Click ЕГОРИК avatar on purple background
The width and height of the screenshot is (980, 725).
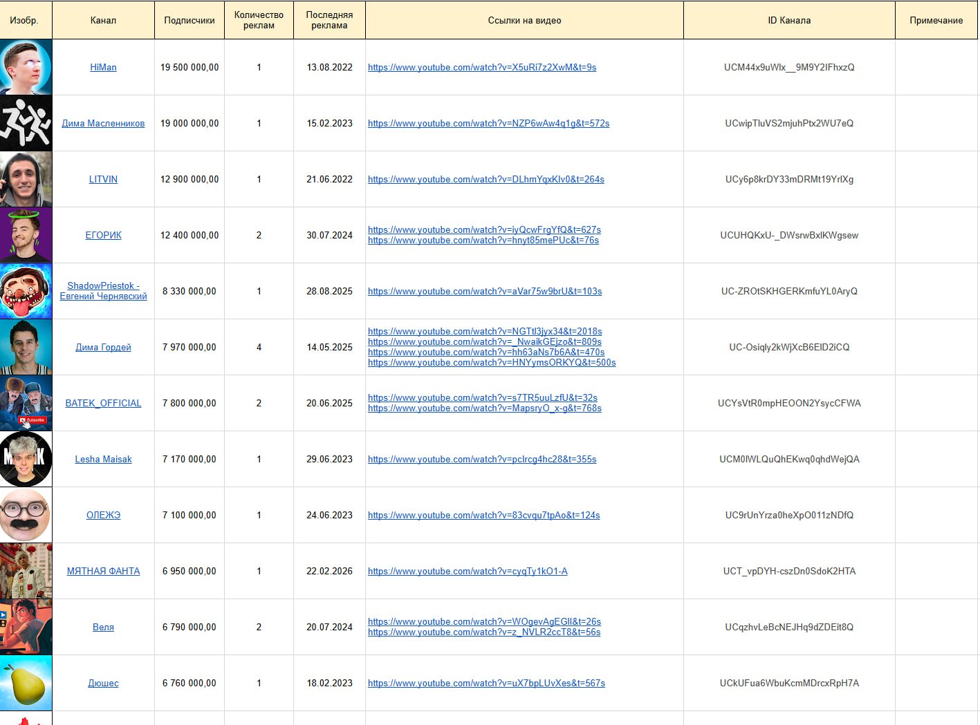[26, 235]
